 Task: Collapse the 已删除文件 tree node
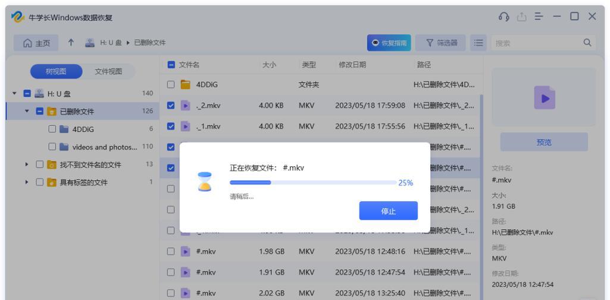pos(27,111)
